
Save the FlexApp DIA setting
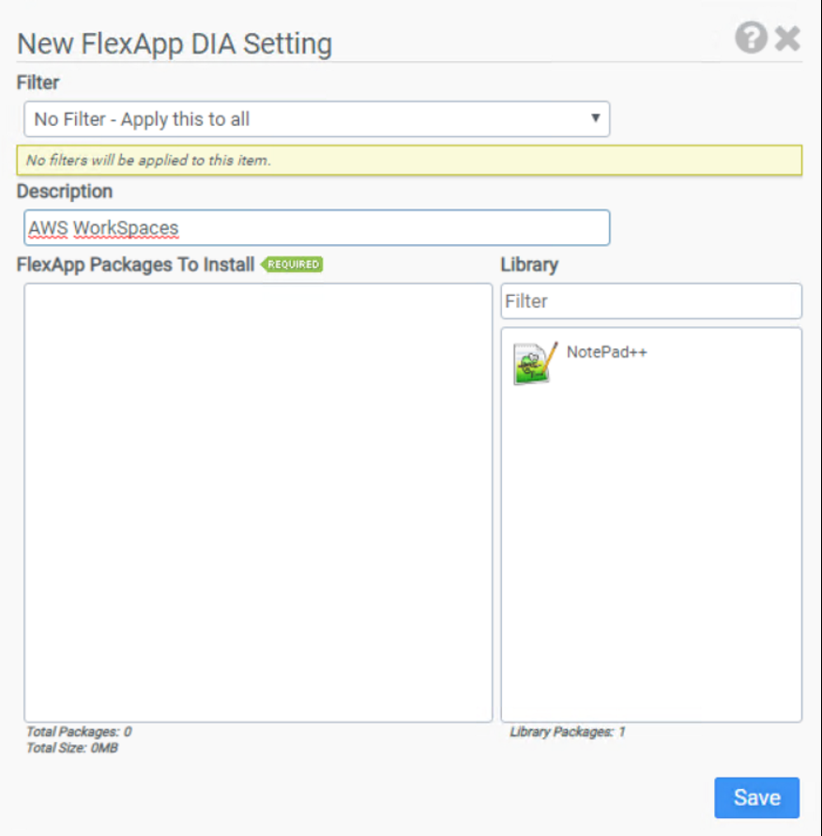pyautogui.click(x=756, y=797)
